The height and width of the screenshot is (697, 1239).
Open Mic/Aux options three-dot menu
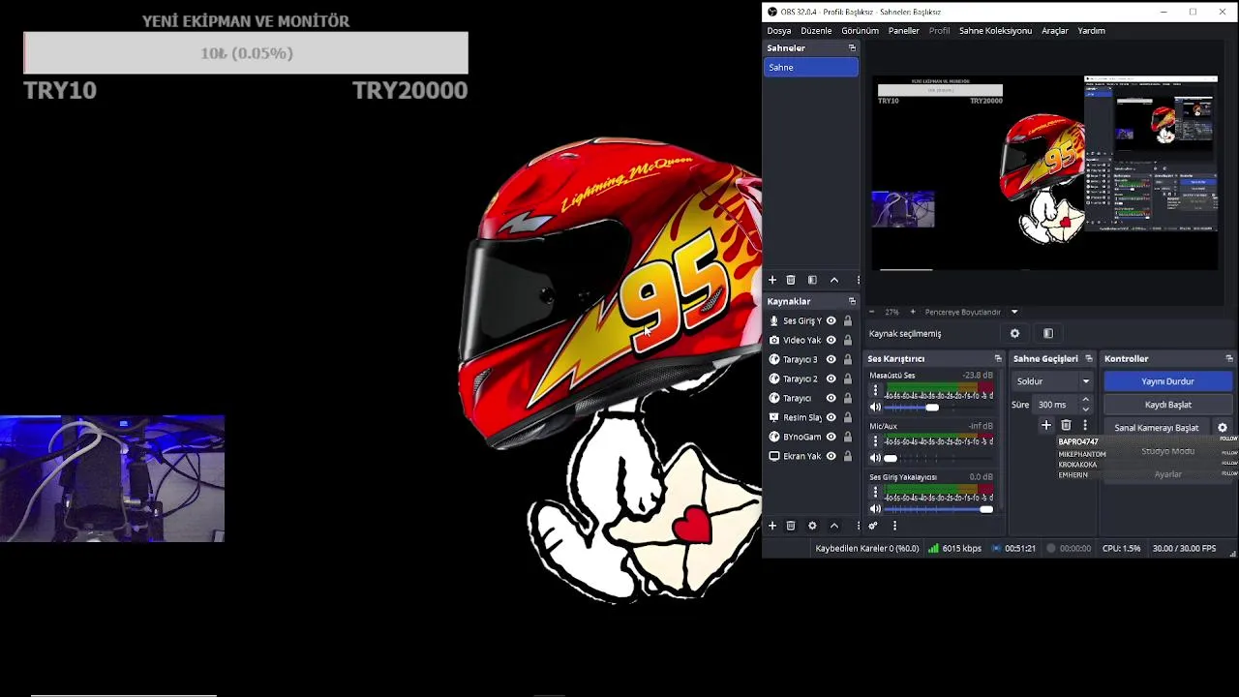point(876,441)
